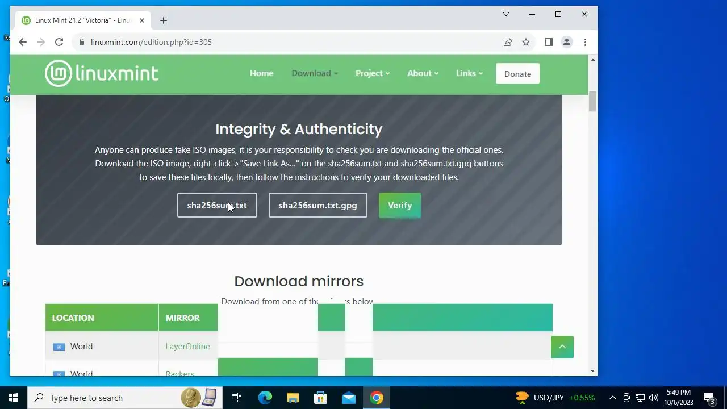
Task: Bookmark this tab with star icon
Action: (x=526, y=42)
